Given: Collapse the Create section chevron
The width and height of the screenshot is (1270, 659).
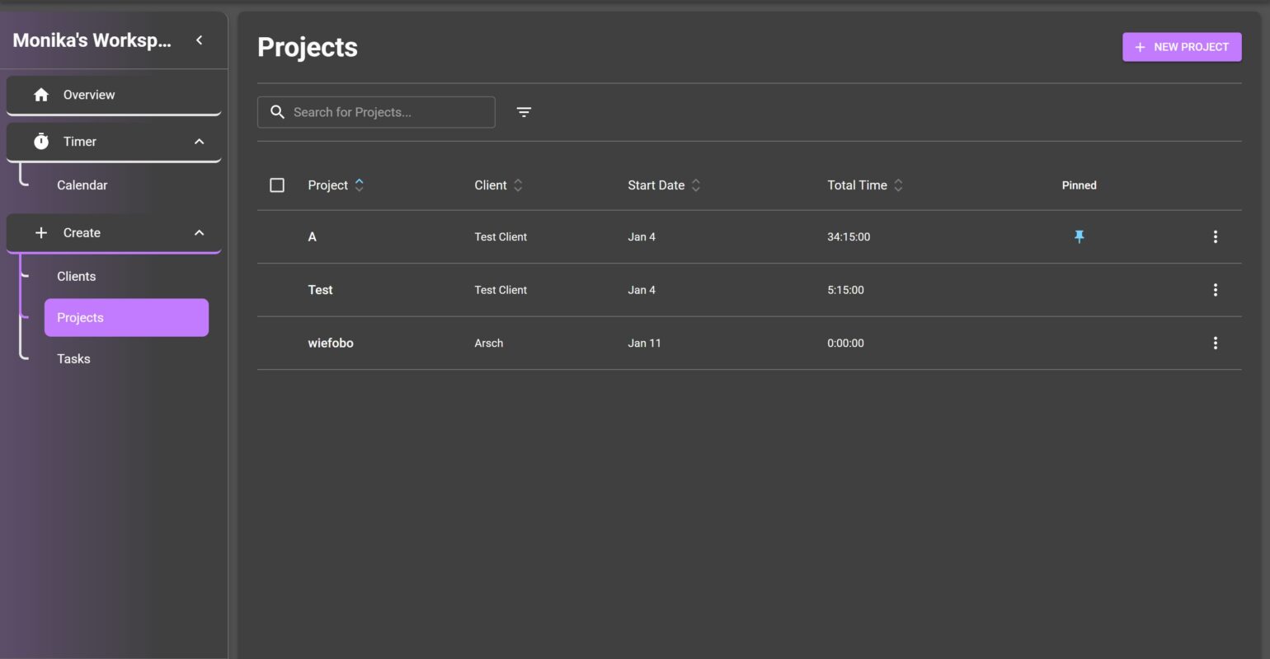Looking at the screenshot, I should tap(199, 233).
